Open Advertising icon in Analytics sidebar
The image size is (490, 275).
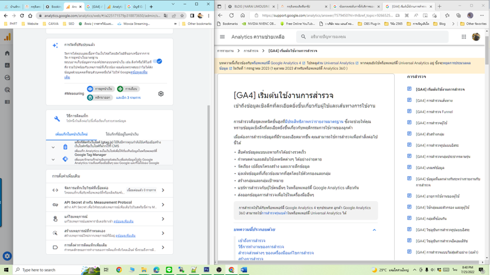(x=7, y=89)
